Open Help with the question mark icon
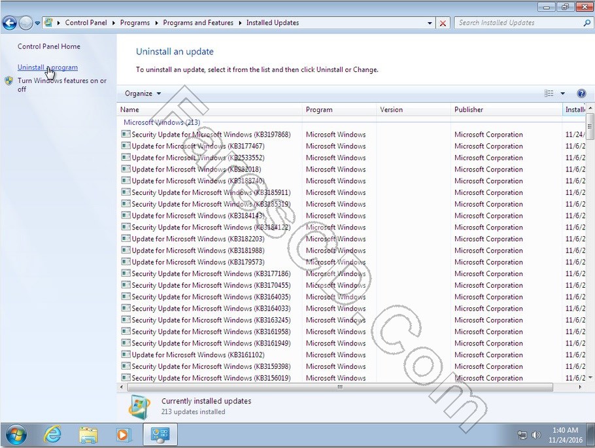This screenshot has width=595, height=448. [x=581, y=94]
